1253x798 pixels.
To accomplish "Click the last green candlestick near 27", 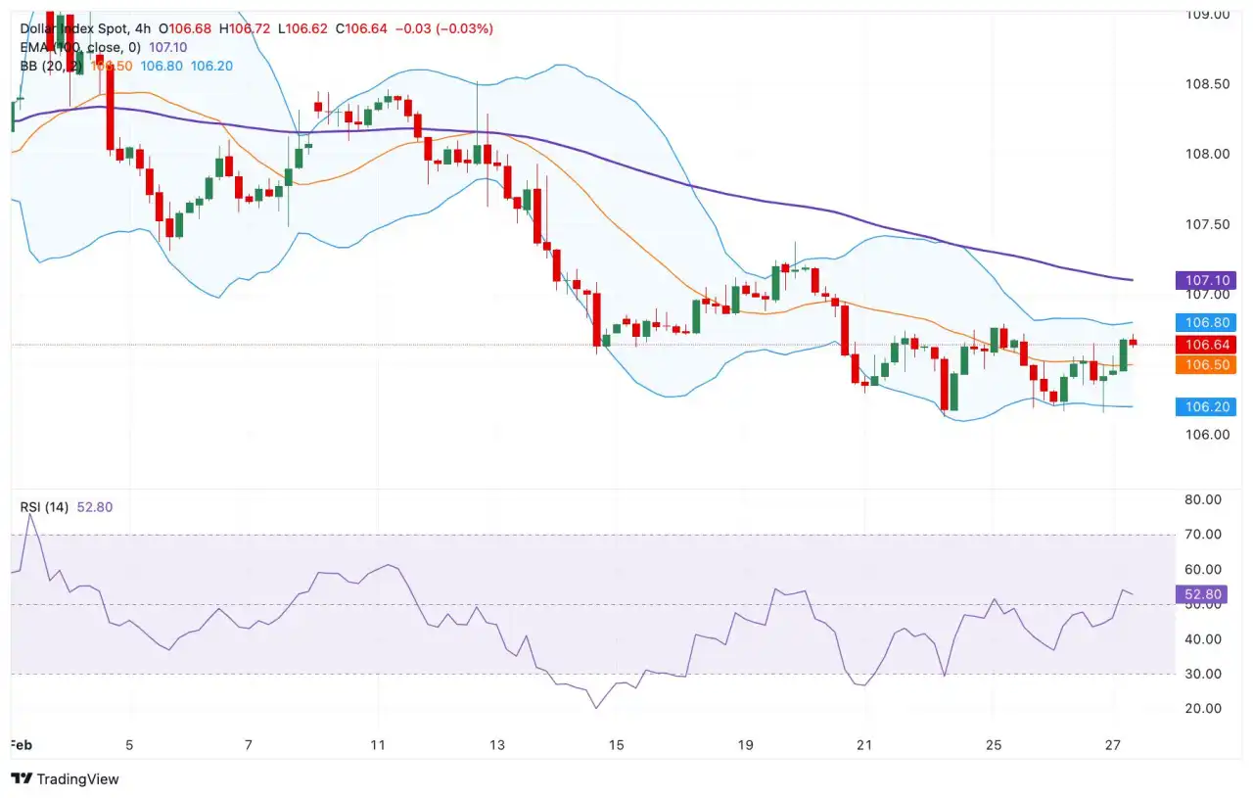I will pos(1123,354).
